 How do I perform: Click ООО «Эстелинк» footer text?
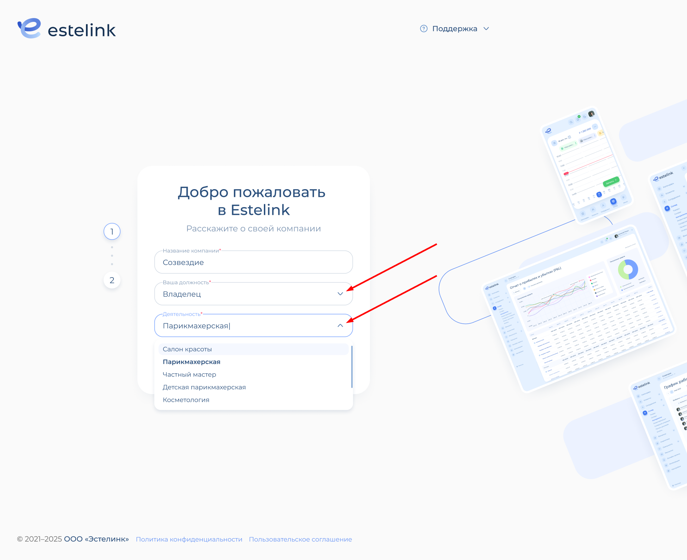point(97,539)
